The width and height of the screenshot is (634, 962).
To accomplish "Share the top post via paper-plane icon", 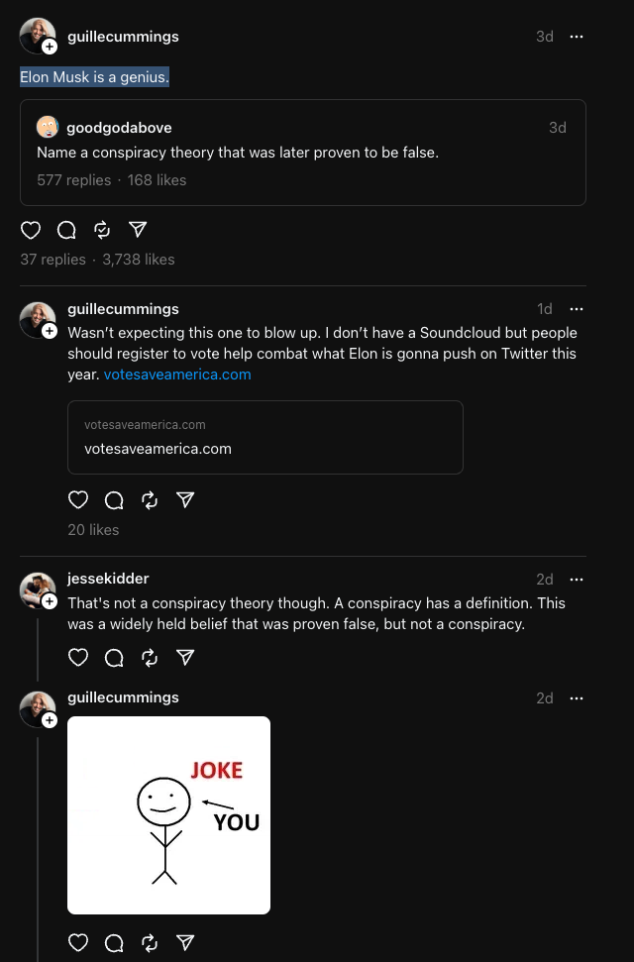I will click(138, 230).
